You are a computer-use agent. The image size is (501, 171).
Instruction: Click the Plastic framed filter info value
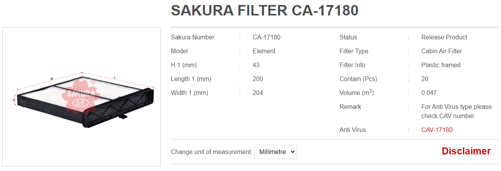[441, 65]
